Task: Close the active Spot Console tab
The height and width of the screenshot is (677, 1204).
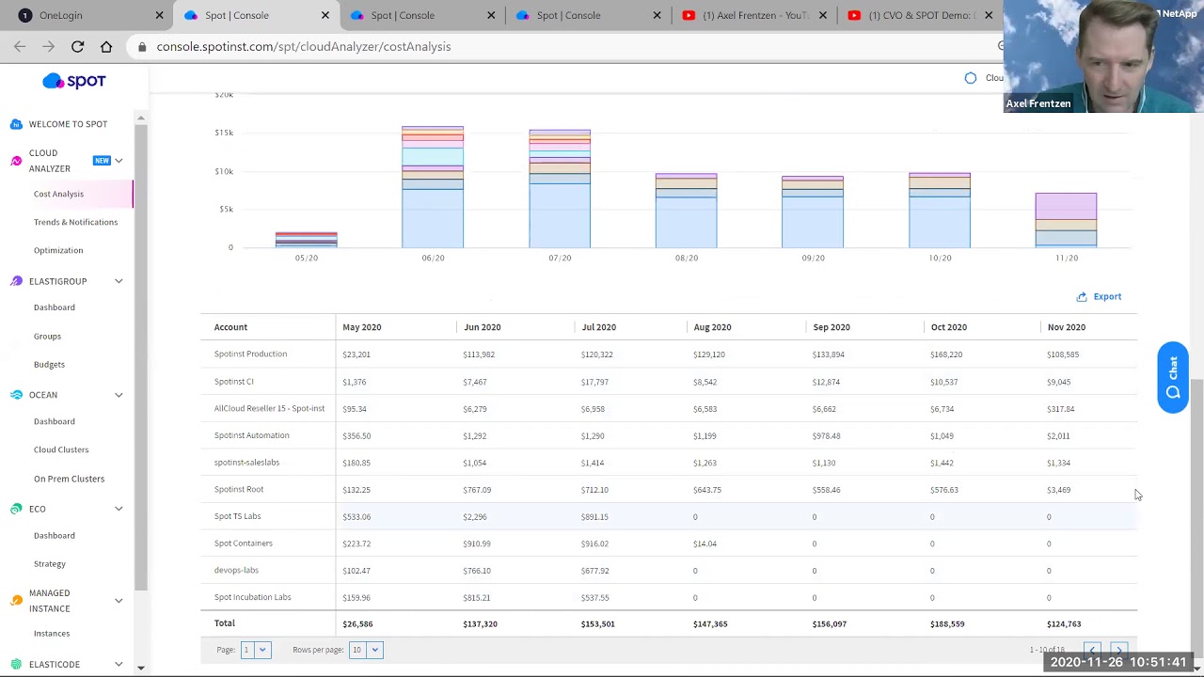Action: pyautogui.click(x=325, y=15)
